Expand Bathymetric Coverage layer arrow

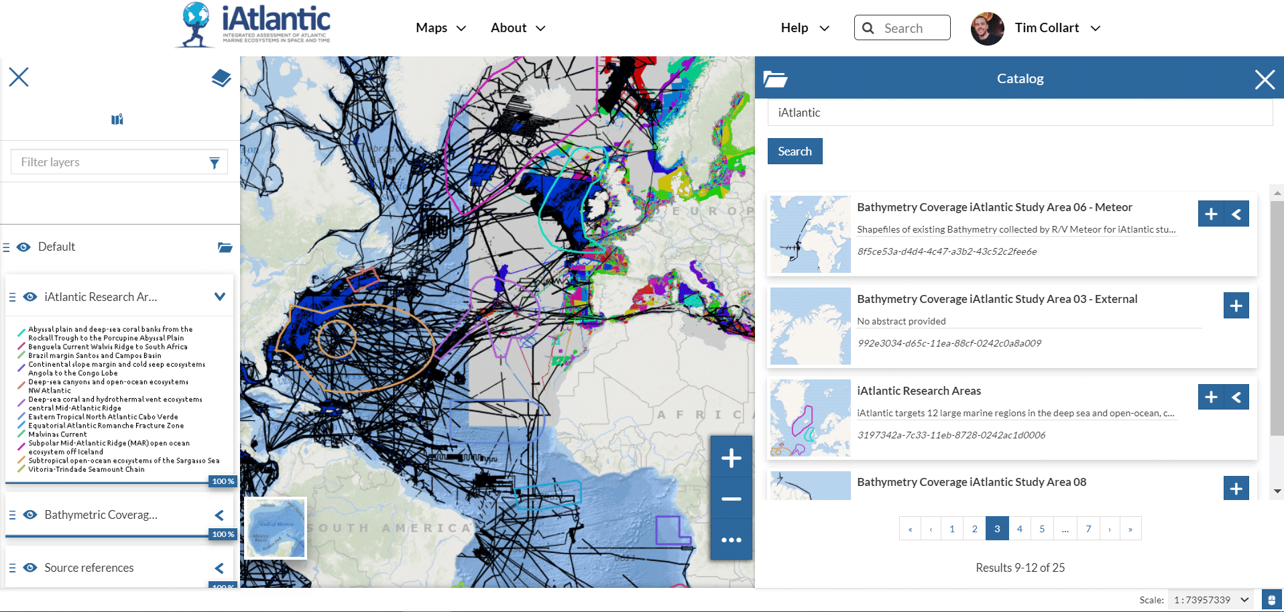click(x=219, y=515)
